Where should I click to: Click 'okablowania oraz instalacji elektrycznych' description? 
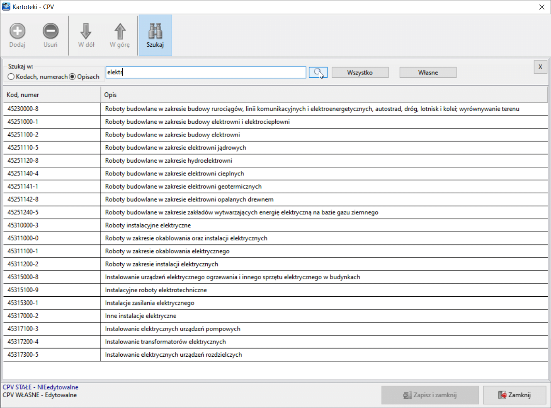tap(324, 238)
